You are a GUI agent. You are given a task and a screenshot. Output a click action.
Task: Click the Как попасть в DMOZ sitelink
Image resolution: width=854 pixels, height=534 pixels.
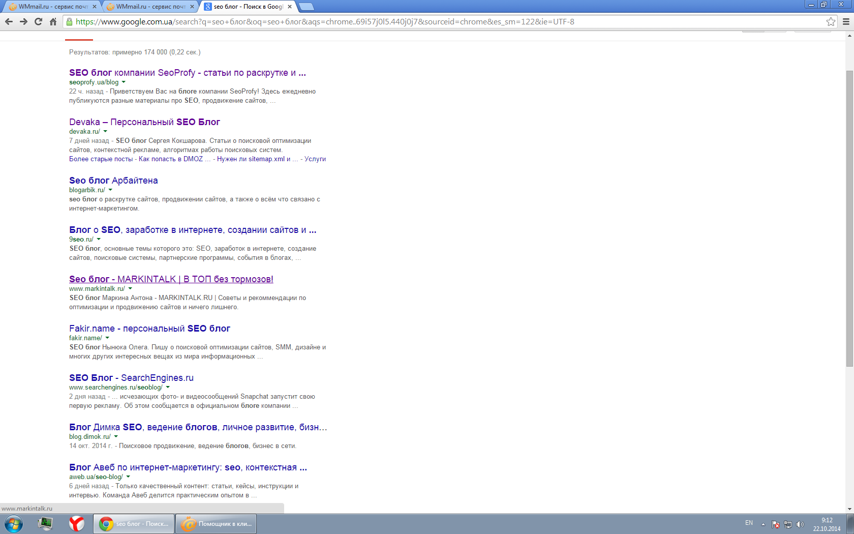[x=174, y=159]
